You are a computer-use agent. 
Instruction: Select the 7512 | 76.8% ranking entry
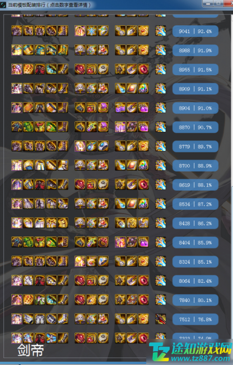pos(195,319)
